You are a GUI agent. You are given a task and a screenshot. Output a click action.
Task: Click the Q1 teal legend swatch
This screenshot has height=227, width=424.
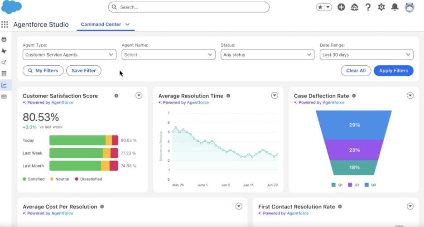click(333, 185)
